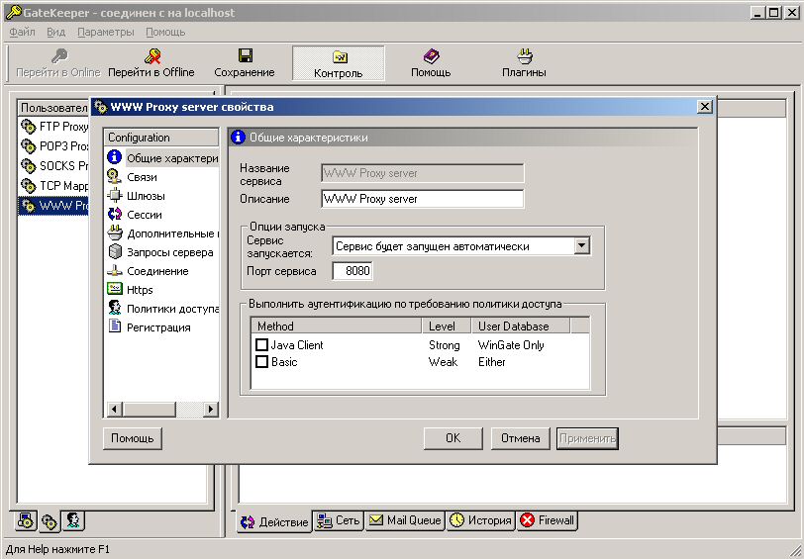Open Связи configuration item

[x=132, y=177]
